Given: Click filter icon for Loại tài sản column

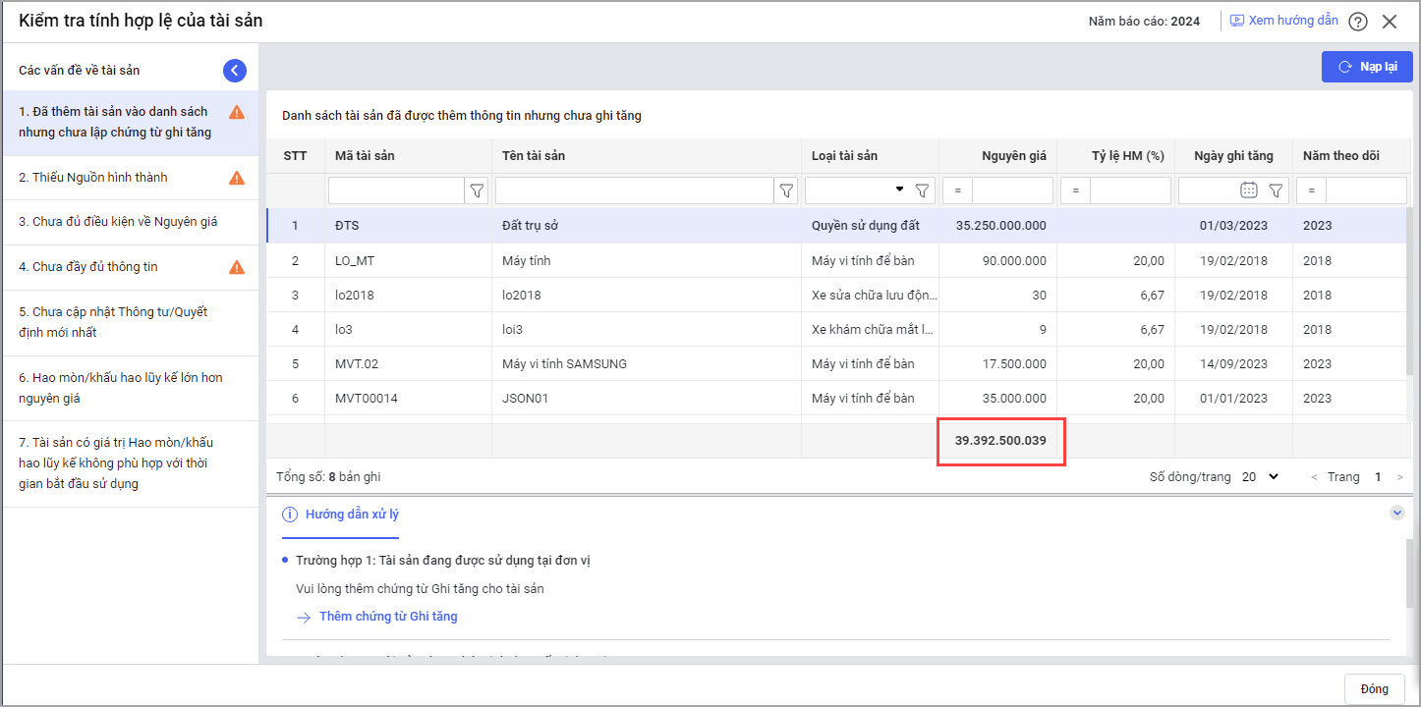Looking at the screenshot, I should point(922,190).
